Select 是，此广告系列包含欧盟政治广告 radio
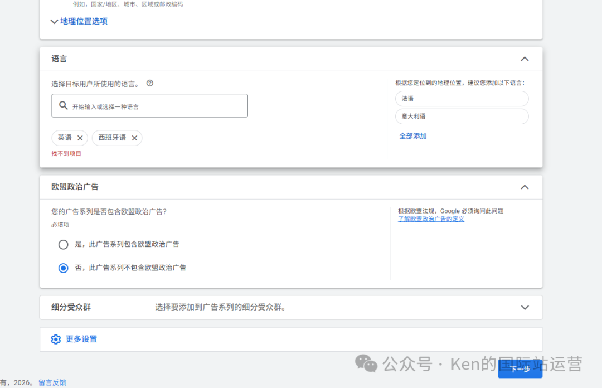 tap(64, 244)
